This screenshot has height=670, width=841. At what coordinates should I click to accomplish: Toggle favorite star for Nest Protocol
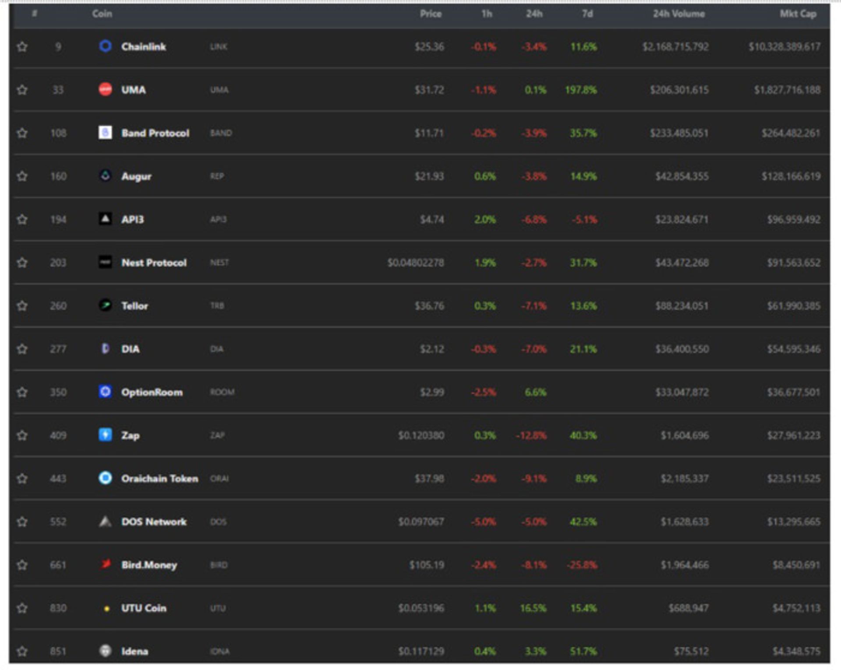point(22,263)
